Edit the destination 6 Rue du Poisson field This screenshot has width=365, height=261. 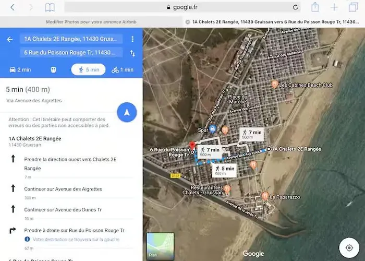pos(71,53)
